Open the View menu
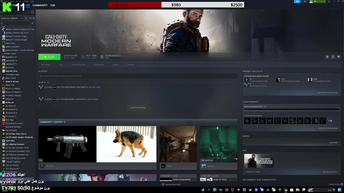Viewport: 344px width, 193px height. coord(12,1)
